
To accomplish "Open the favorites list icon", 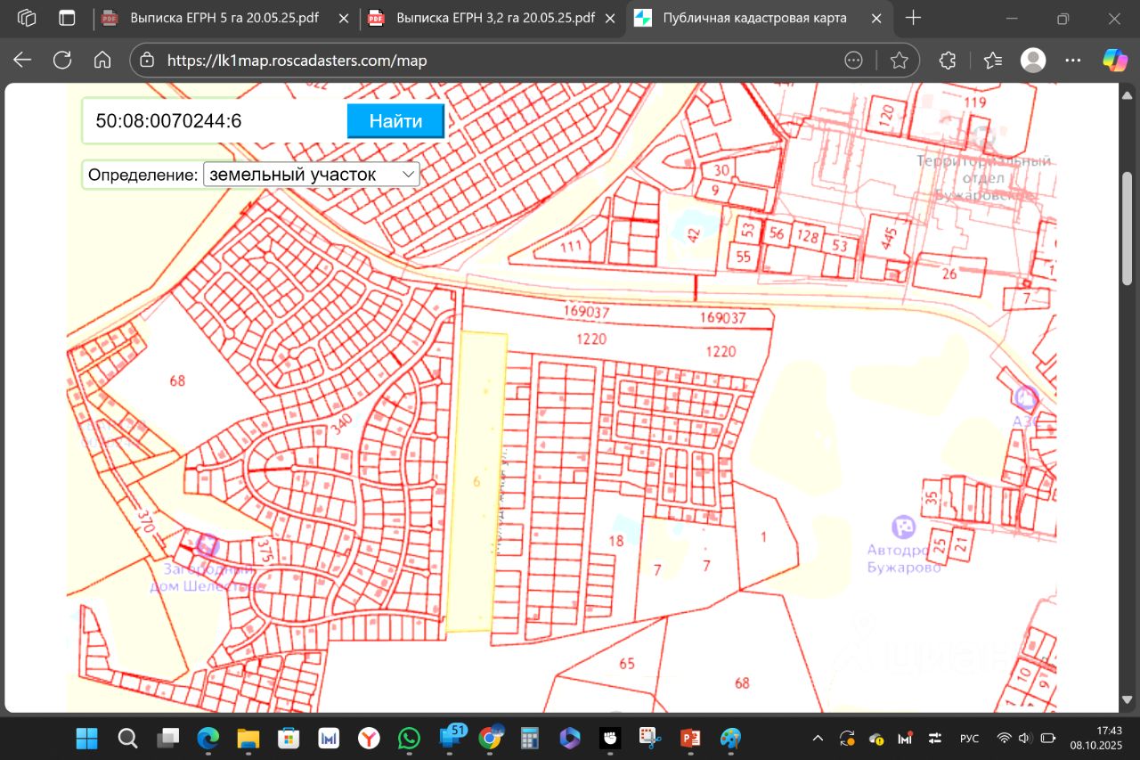I will (x=993, y=60).
